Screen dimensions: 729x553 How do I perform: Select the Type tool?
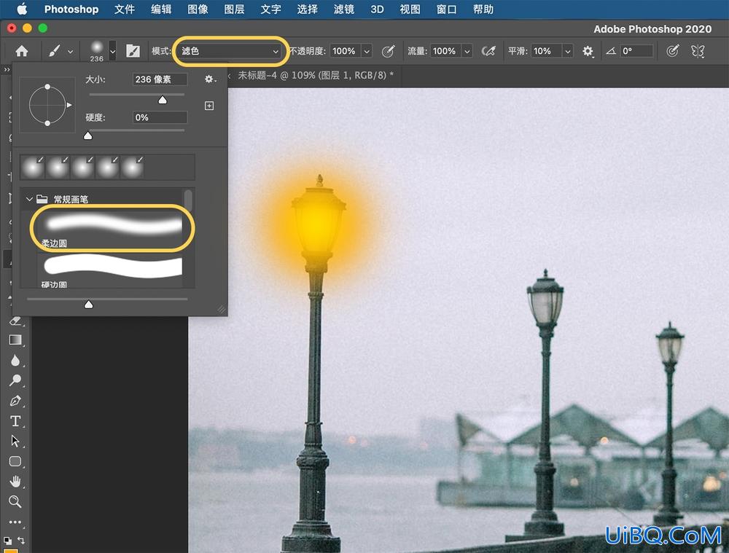click(15, 421)
